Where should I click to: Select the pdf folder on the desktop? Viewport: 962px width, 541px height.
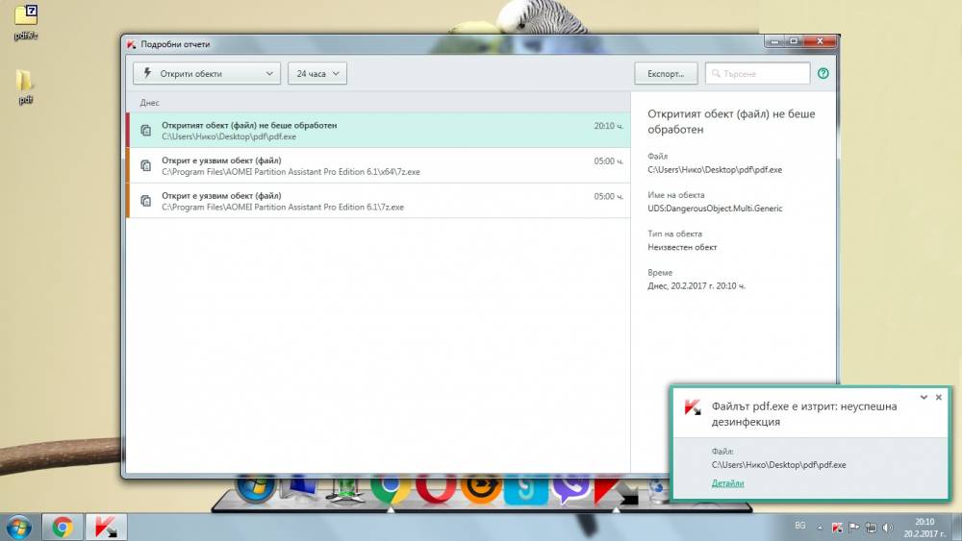click(25, 86)
